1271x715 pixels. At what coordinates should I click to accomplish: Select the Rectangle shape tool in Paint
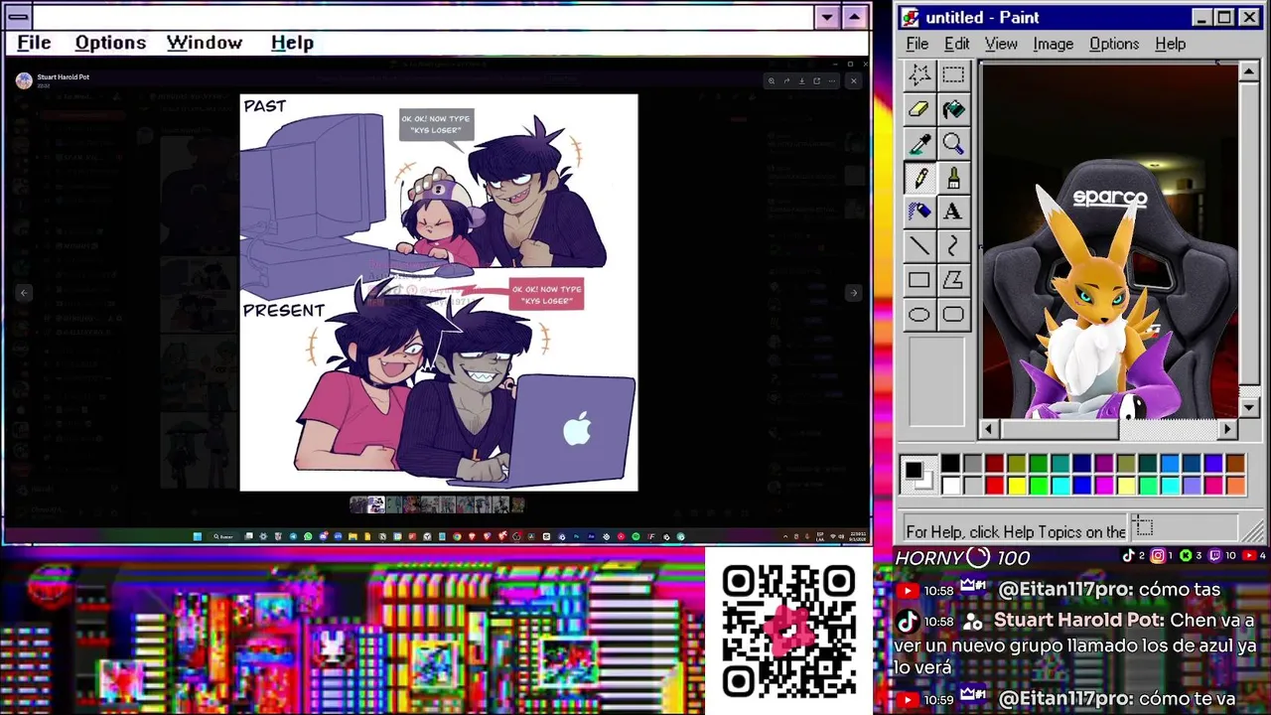pos(919,280)
